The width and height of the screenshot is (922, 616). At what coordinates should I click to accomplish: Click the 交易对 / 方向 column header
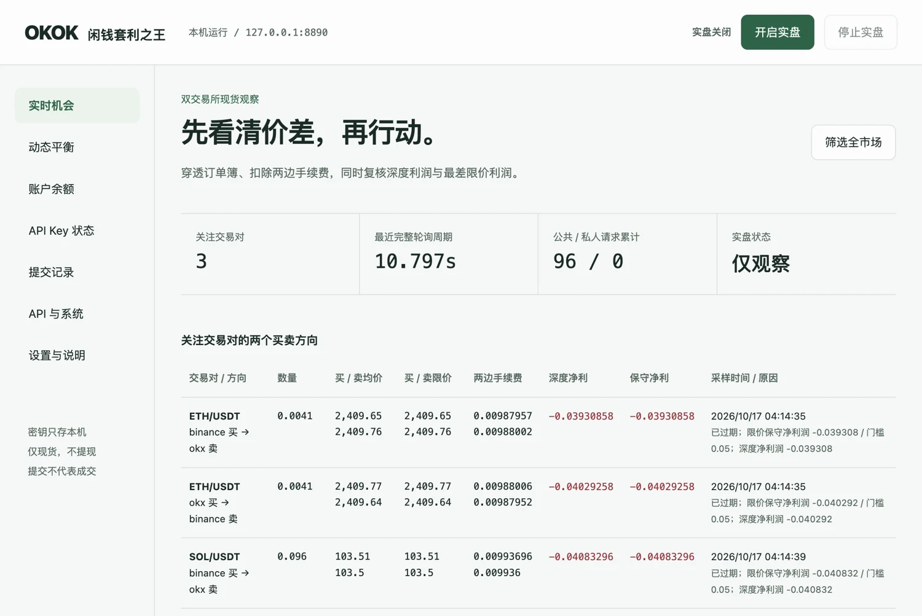218,378
